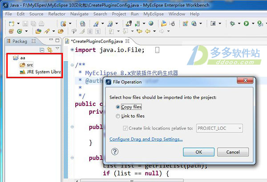The width and height of the screenshot is (267, 182).
Task: Toggle Link with Editor in Package Explorer
Action: click(50, 50)
